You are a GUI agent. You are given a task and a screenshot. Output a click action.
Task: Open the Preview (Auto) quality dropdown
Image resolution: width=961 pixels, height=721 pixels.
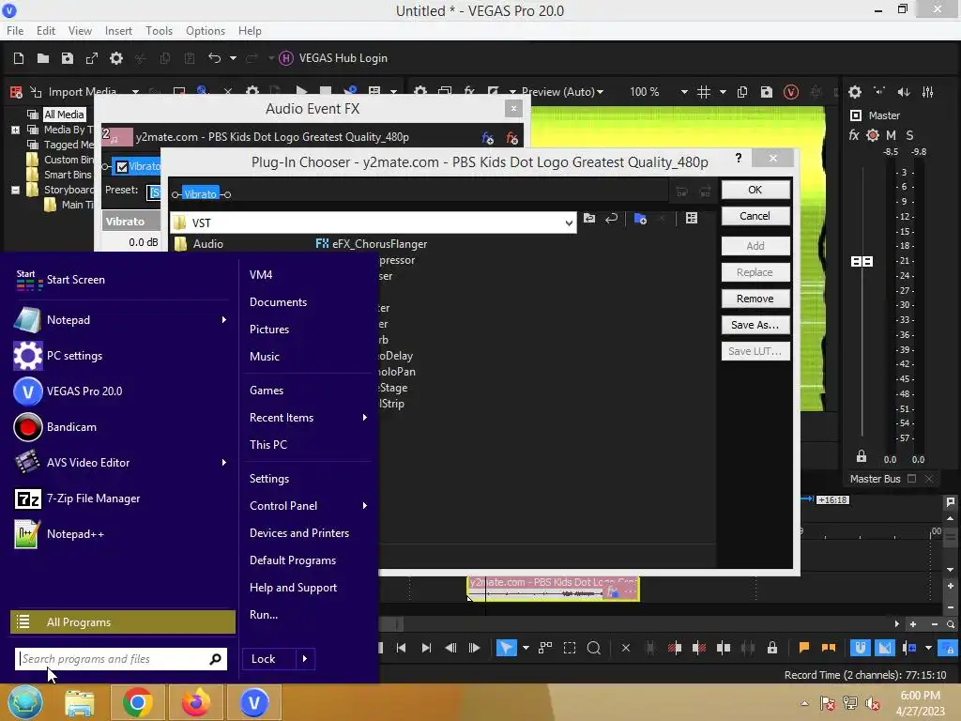point(563,92)
